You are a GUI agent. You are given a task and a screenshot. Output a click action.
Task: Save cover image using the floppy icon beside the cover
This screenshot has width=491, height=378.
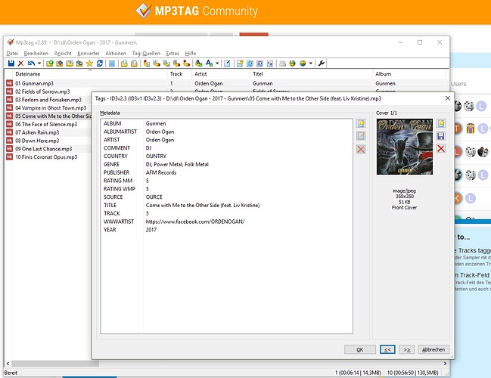point(441,136)
